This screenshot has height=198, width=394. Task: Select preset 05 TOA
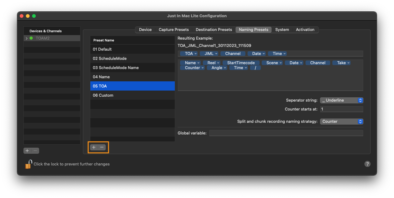click(x=133, y=86)
